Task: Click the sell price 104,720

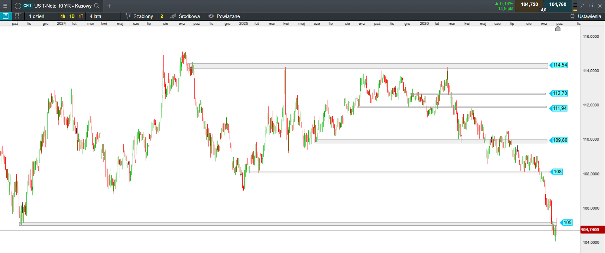Action: pyautogui.click(x=529, y=4)
